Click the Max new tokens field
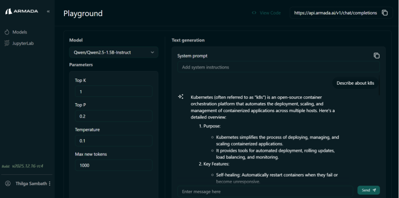 point(113,165)
